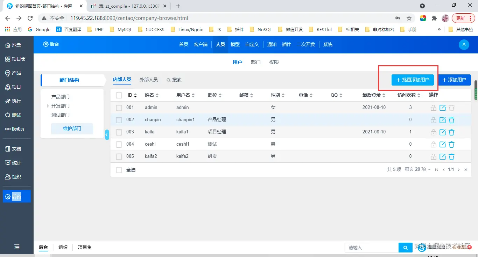Check the checkbox for user 001 admin
Image resolution: width=478 pixels, height=257 pixels.
119,108
